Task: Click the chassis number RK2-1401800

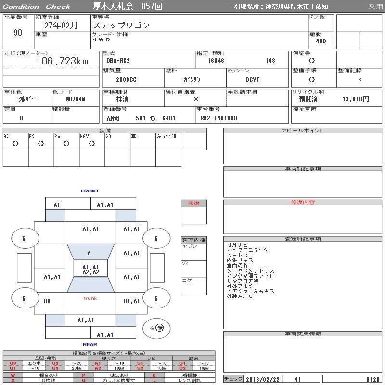Action: [218, 118]
